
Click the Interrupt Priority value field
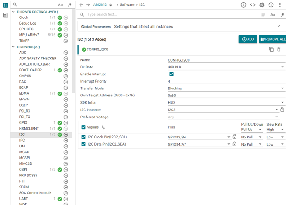coord(226,81)
